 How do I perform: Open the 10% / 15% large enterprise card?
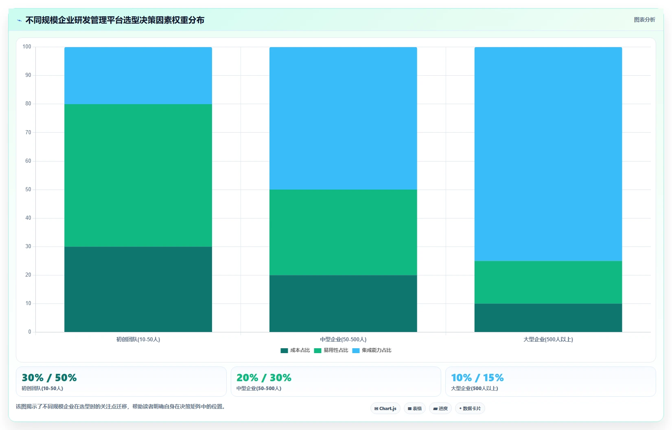point(550,382)
